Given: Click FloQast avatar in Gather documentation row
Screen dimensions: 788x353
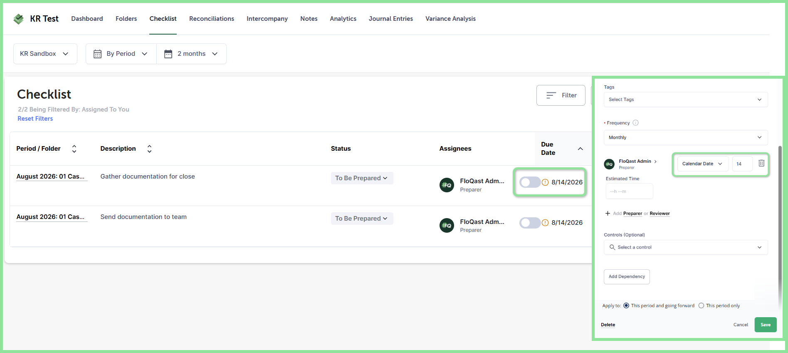Looking at the screenshot, I should 447,185.
